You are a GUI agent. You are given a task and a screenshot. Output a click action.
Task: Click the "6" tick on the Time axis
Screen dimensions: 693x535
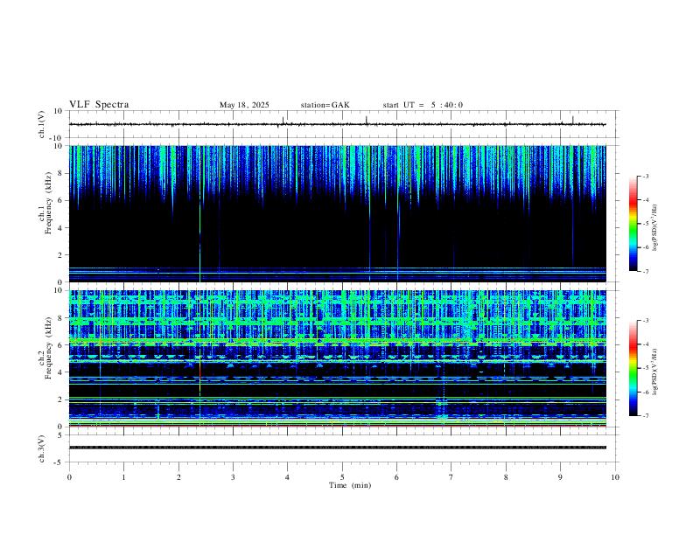coord(397,477)
